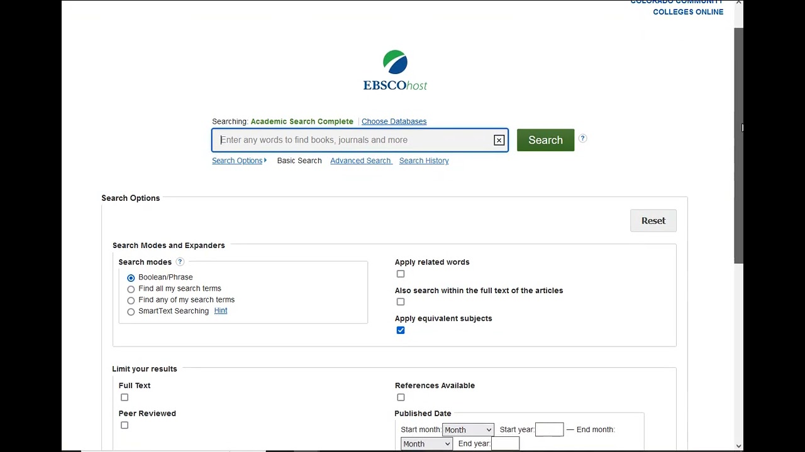Uncheck Apply equivalent subjects

click(x=401, y=330)
